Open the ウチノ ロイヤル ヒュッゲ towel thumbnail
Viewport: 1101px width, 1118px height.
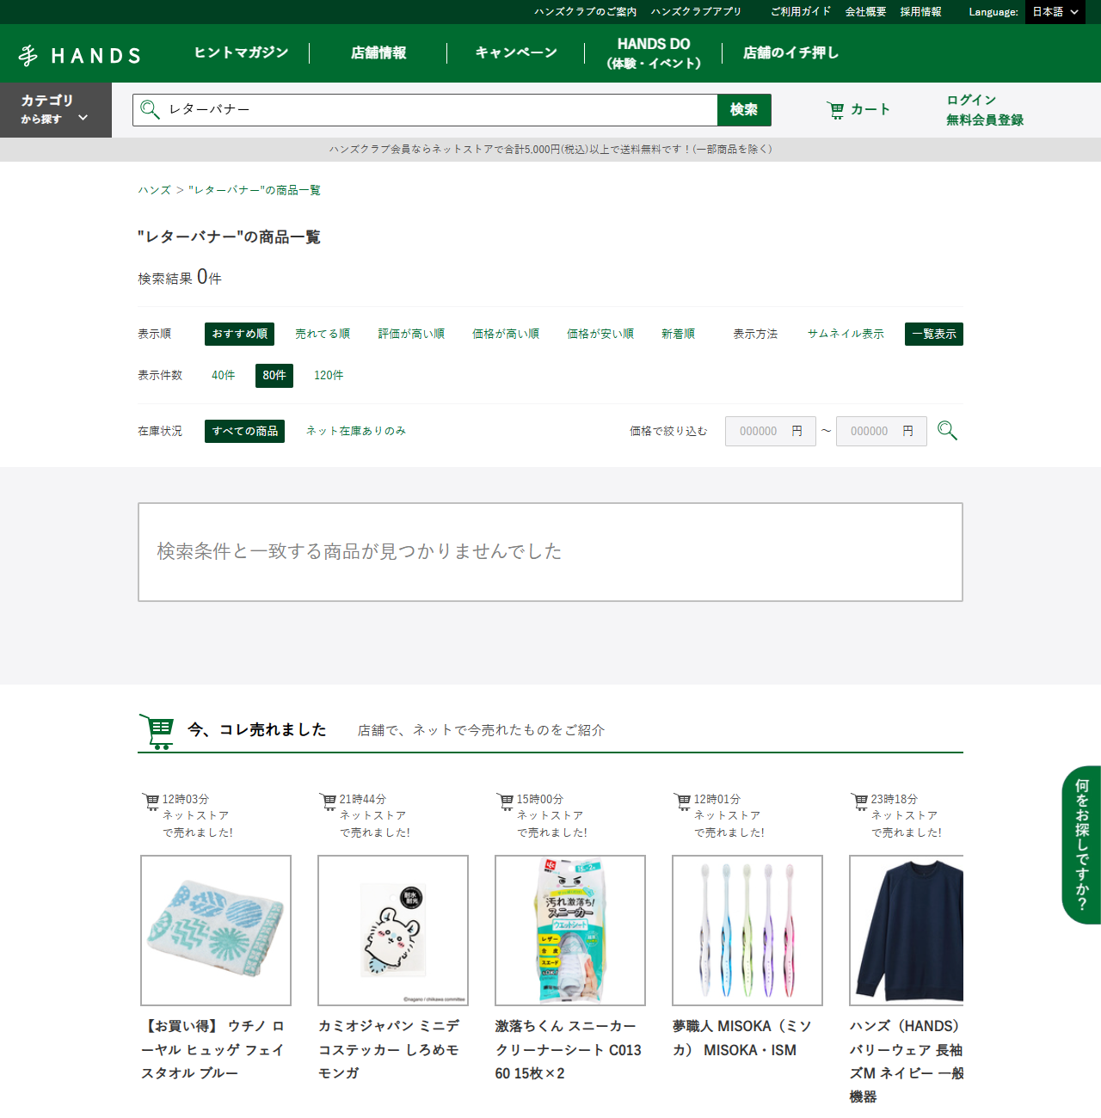(216, 931)
